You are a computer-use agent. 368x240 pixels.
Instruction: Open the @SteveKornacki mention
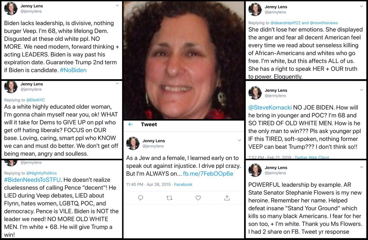(x=270, y=108)
